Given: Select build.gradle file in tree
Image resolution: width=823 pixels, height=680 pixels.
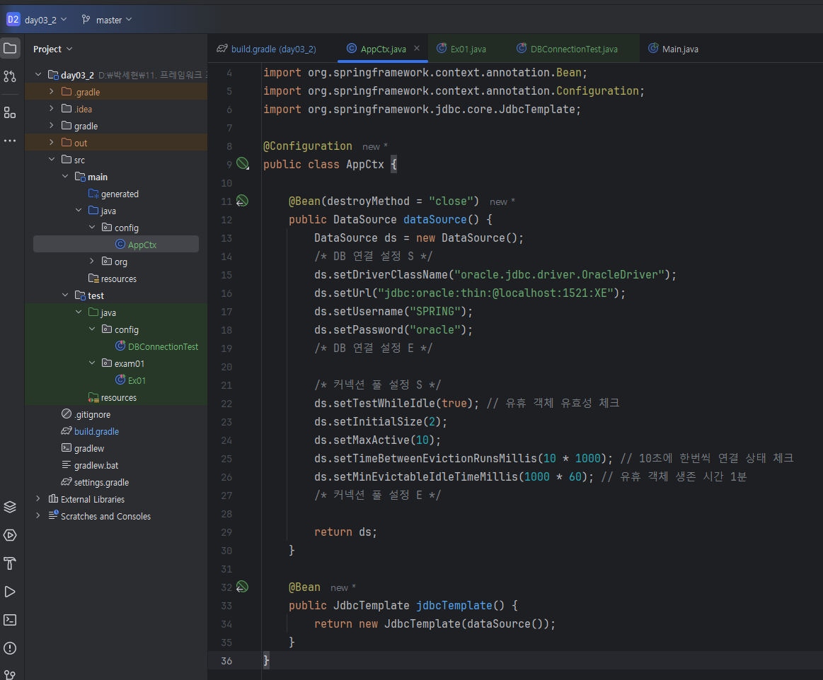Looking at the screenshot, I should [x=91, y=431].
